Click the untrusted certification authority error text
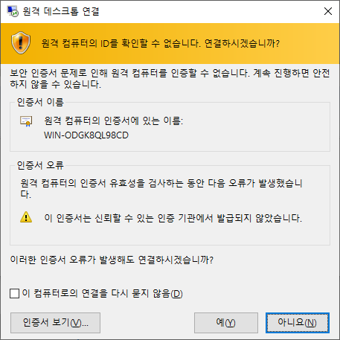This screenshot has width=340, height=340. [x=173, y=218]
